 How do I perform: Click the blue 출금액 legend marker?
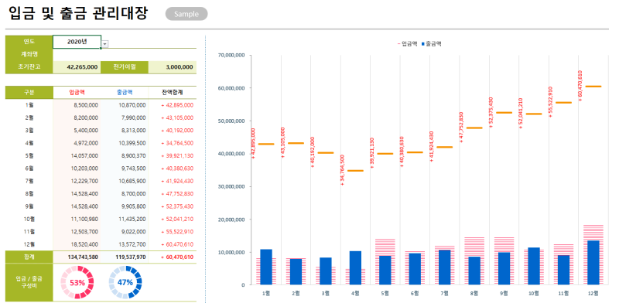coord(423,44)
